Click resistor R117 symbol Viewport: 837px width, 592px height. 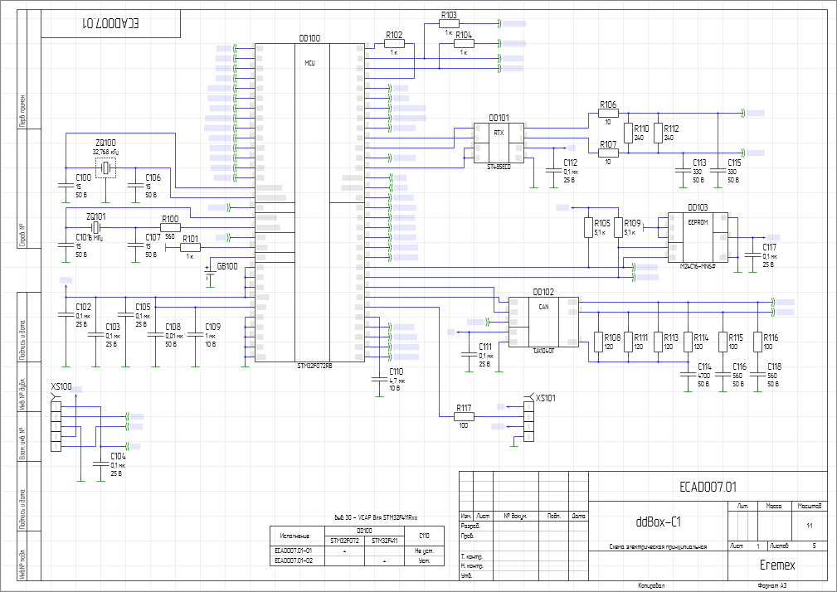pos(464,416)
